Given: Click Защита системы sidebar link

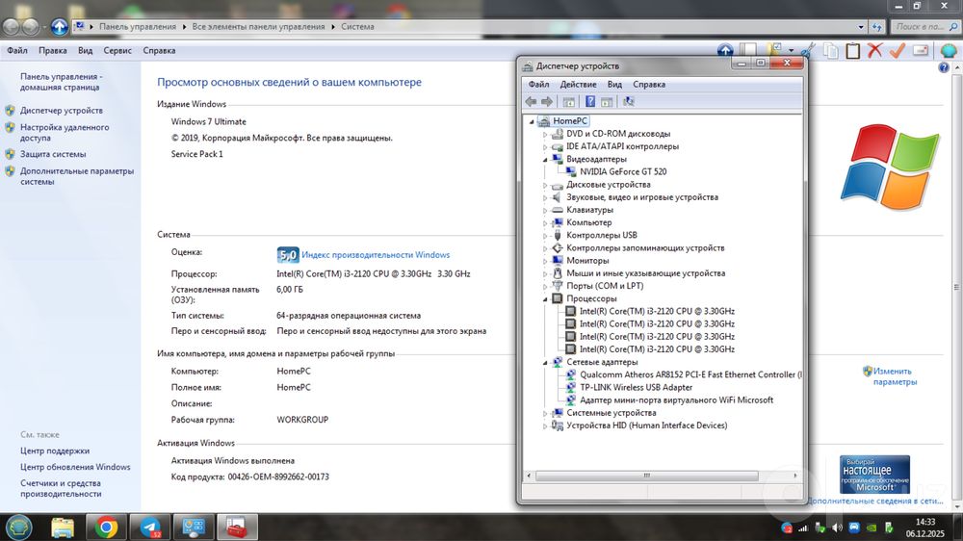Looking at the screenshot, I should (53, 154).
